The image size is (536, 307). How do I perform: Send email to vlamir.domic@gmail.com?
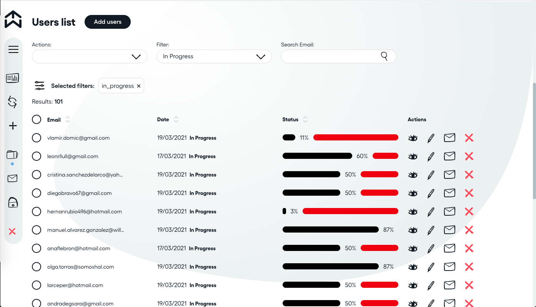[449, 137]
